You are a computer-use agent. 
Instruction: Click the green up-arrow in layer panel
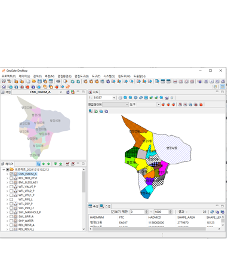pyautogui.click(x=44, y=164)
